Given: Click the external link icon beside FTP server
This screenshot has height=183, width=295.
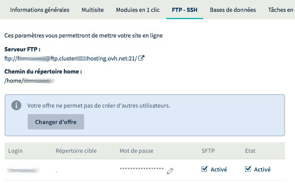Looking at the screenshot, I should (x=141, y=59).
